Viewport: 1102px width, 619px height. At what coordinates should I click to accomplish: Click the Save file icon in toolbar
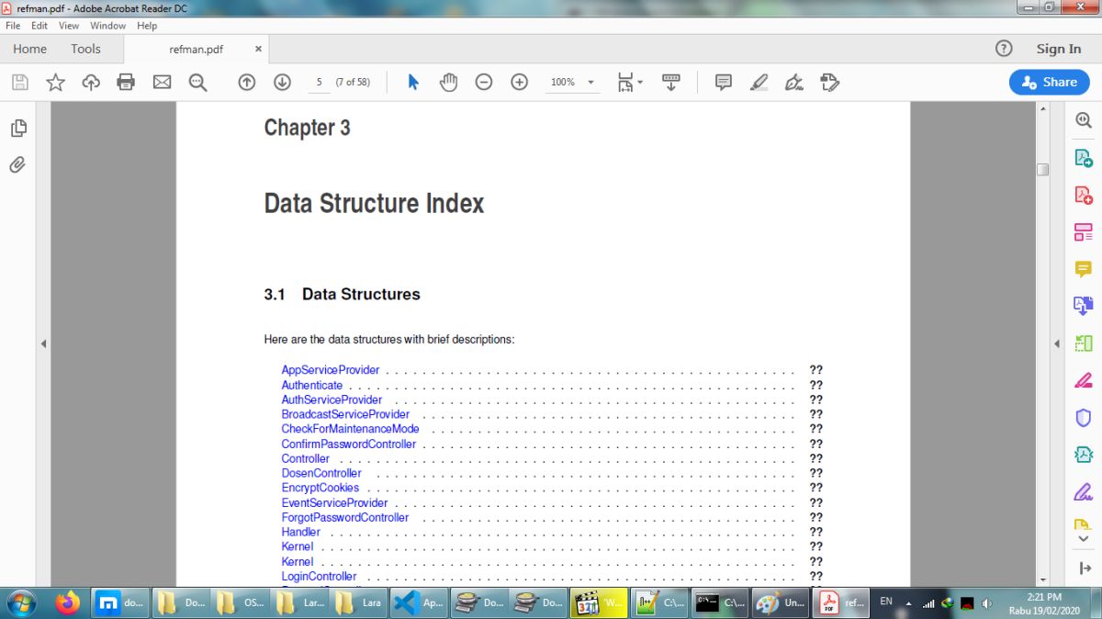[20, 83]
